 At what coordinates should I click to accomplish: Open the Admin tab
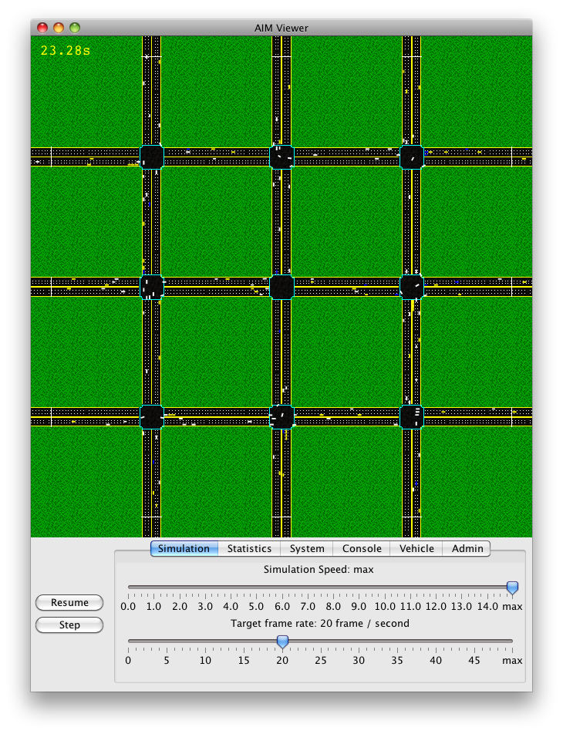[x=467, y=549]
